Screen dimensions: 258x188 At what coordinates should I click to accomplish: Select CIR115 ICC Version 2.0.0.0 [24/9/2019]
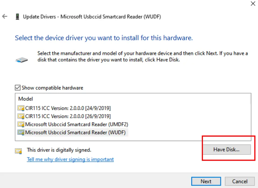68,108
